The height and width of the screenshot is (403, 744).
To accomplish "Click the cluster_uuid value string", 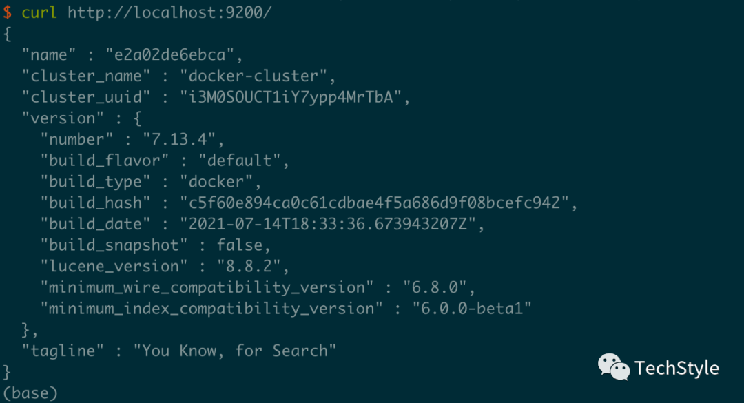I will [x=291, y=97].
